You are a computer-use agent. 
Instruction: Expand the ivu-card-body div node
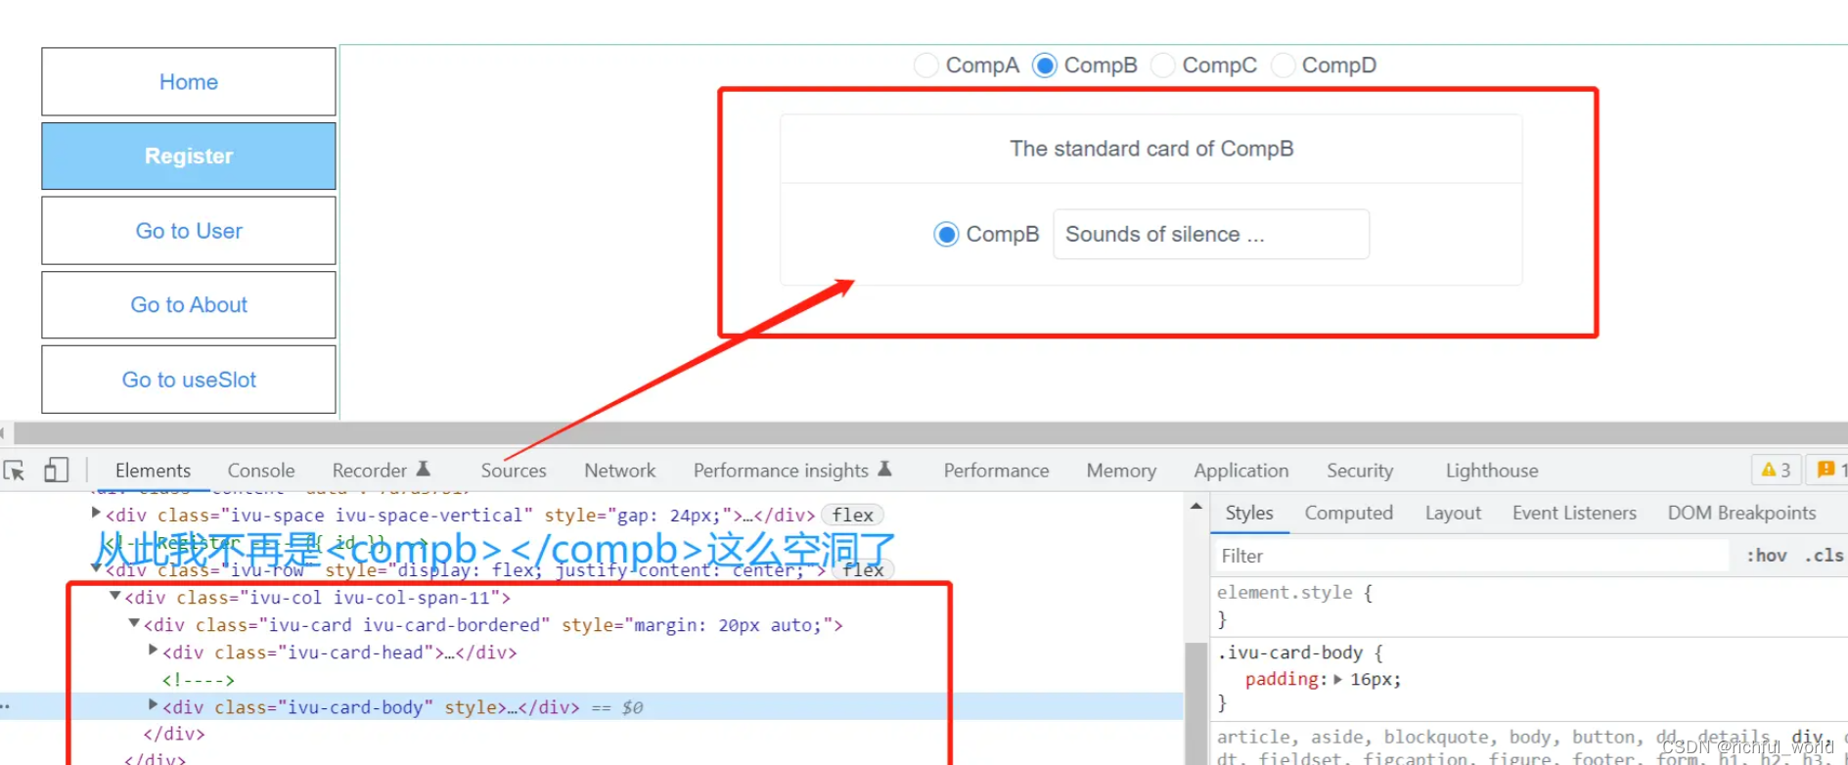[153, 704]
